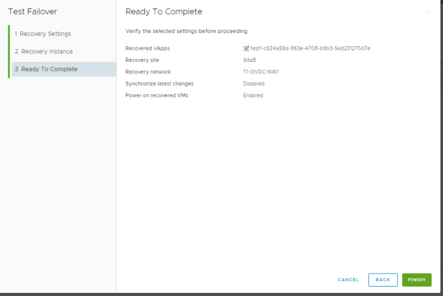443x296 pixels.
Task: Click the SiteB recovery site value
Action: point(250,60)
